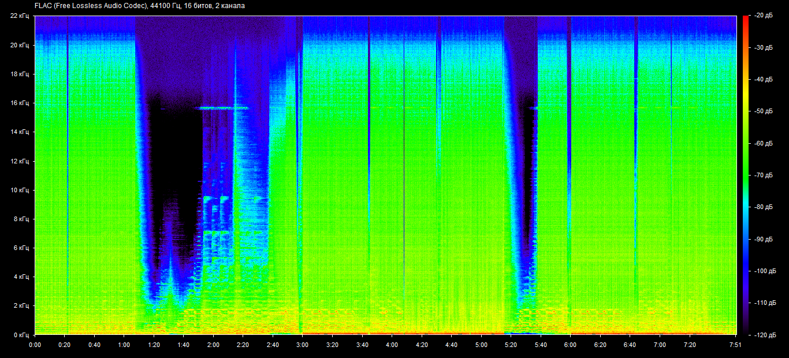The height and width of the screenshot is (358, 789).
Task: Click the 10 кГц frequency axis label
Action: [x=20, y=190]
